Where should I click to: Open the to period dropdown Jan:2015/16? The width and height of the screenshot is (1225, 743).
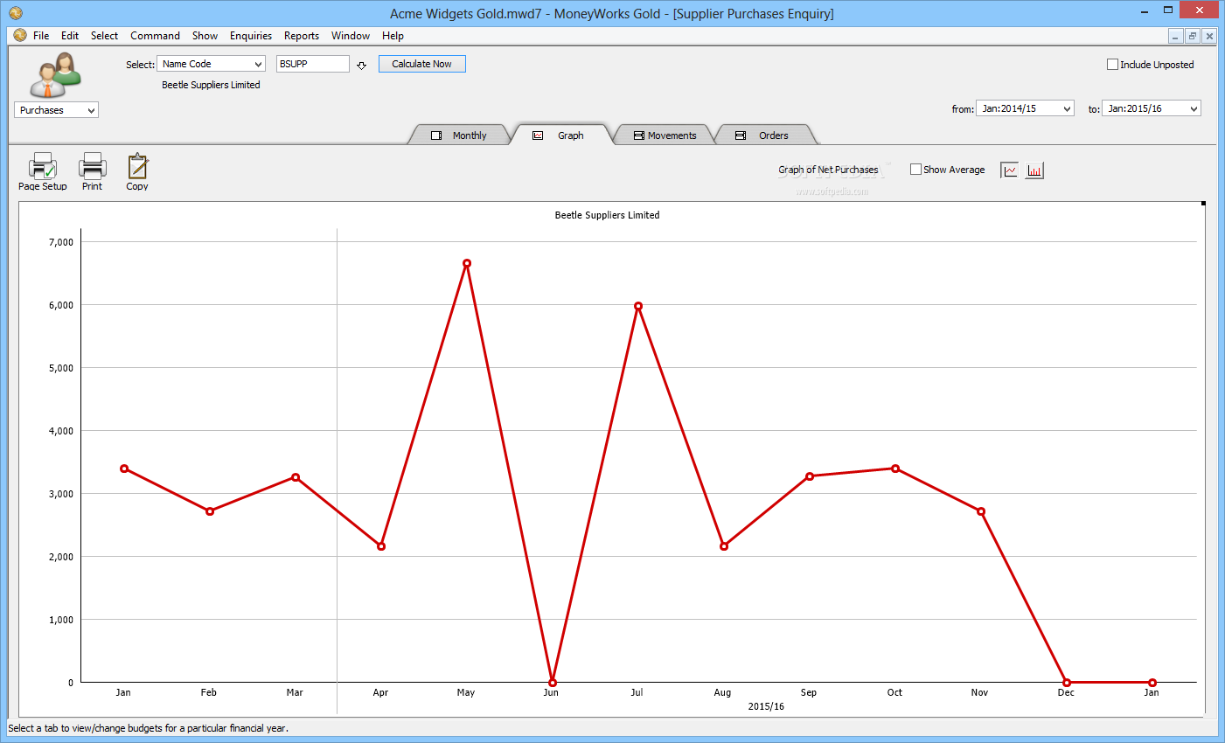pos(1152,108)
